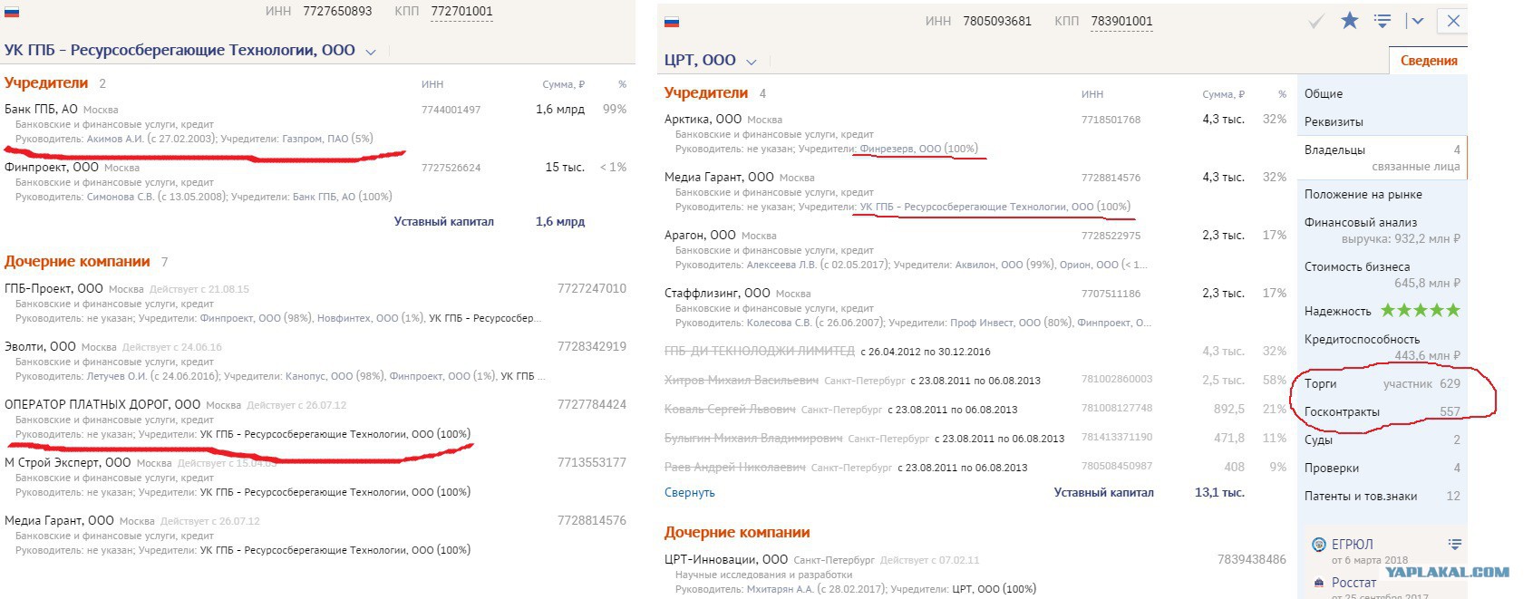Click the five-star Надежность rating
This screenshot has height=599, width=1533.
pyautogui.click(x=1420, y=311)
